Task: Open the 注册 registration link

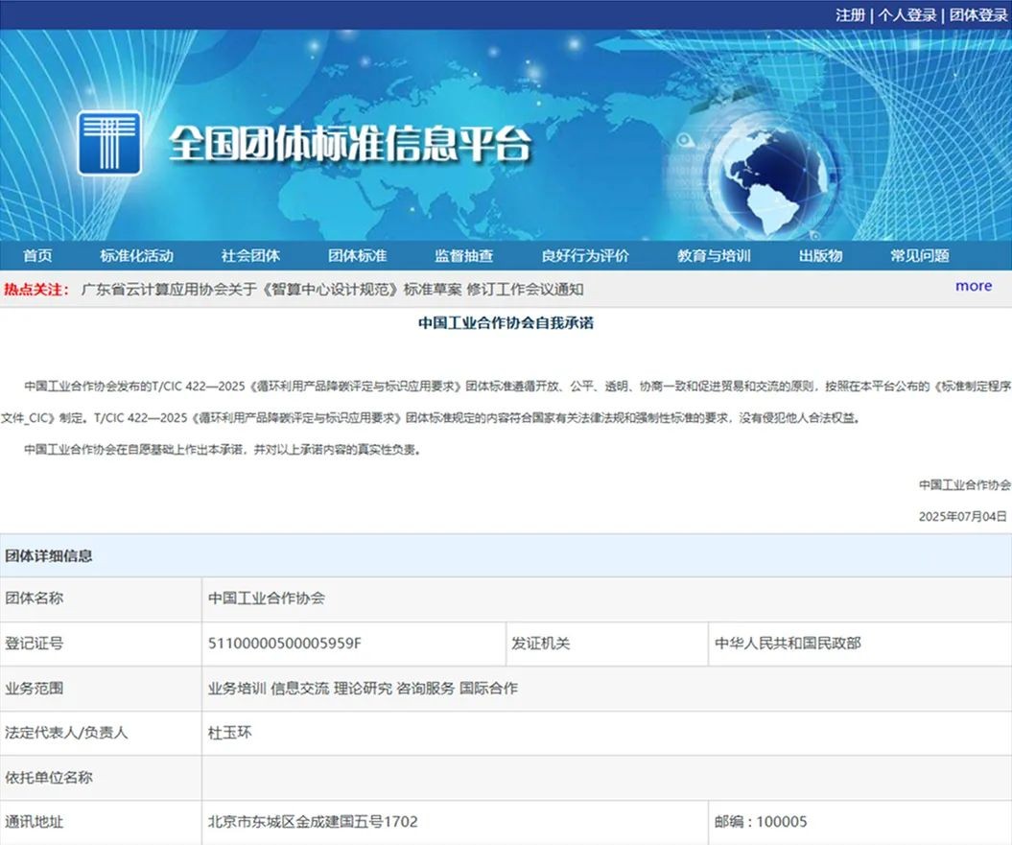Action: pyautogui.click(x=849, y=14)
